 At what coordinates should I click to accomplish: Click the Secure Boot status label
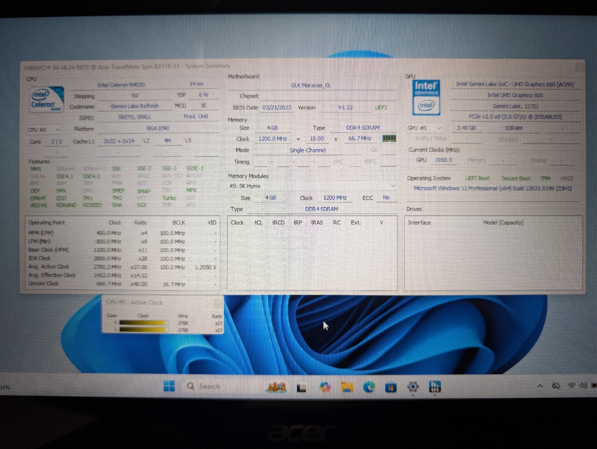point(516,178)
